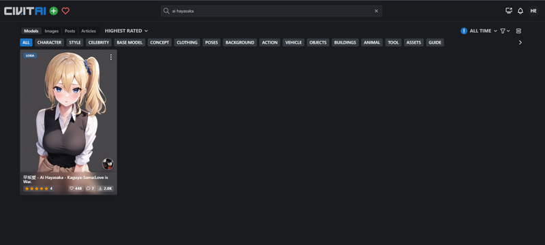Open the filter funnel dropdown
The width and height of the screenshot is (545, 245).
tap(505, 31)
